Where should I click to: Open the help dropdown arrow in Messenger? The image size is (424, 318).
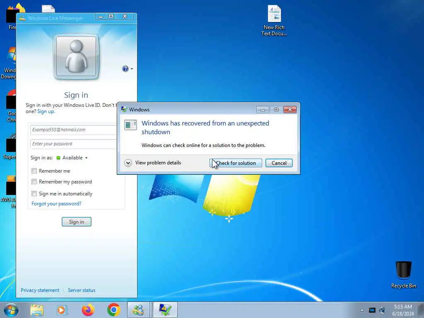(x=132, y=69)
